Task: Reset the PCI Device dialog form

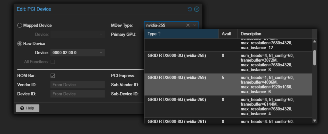Action: (190, 9)
